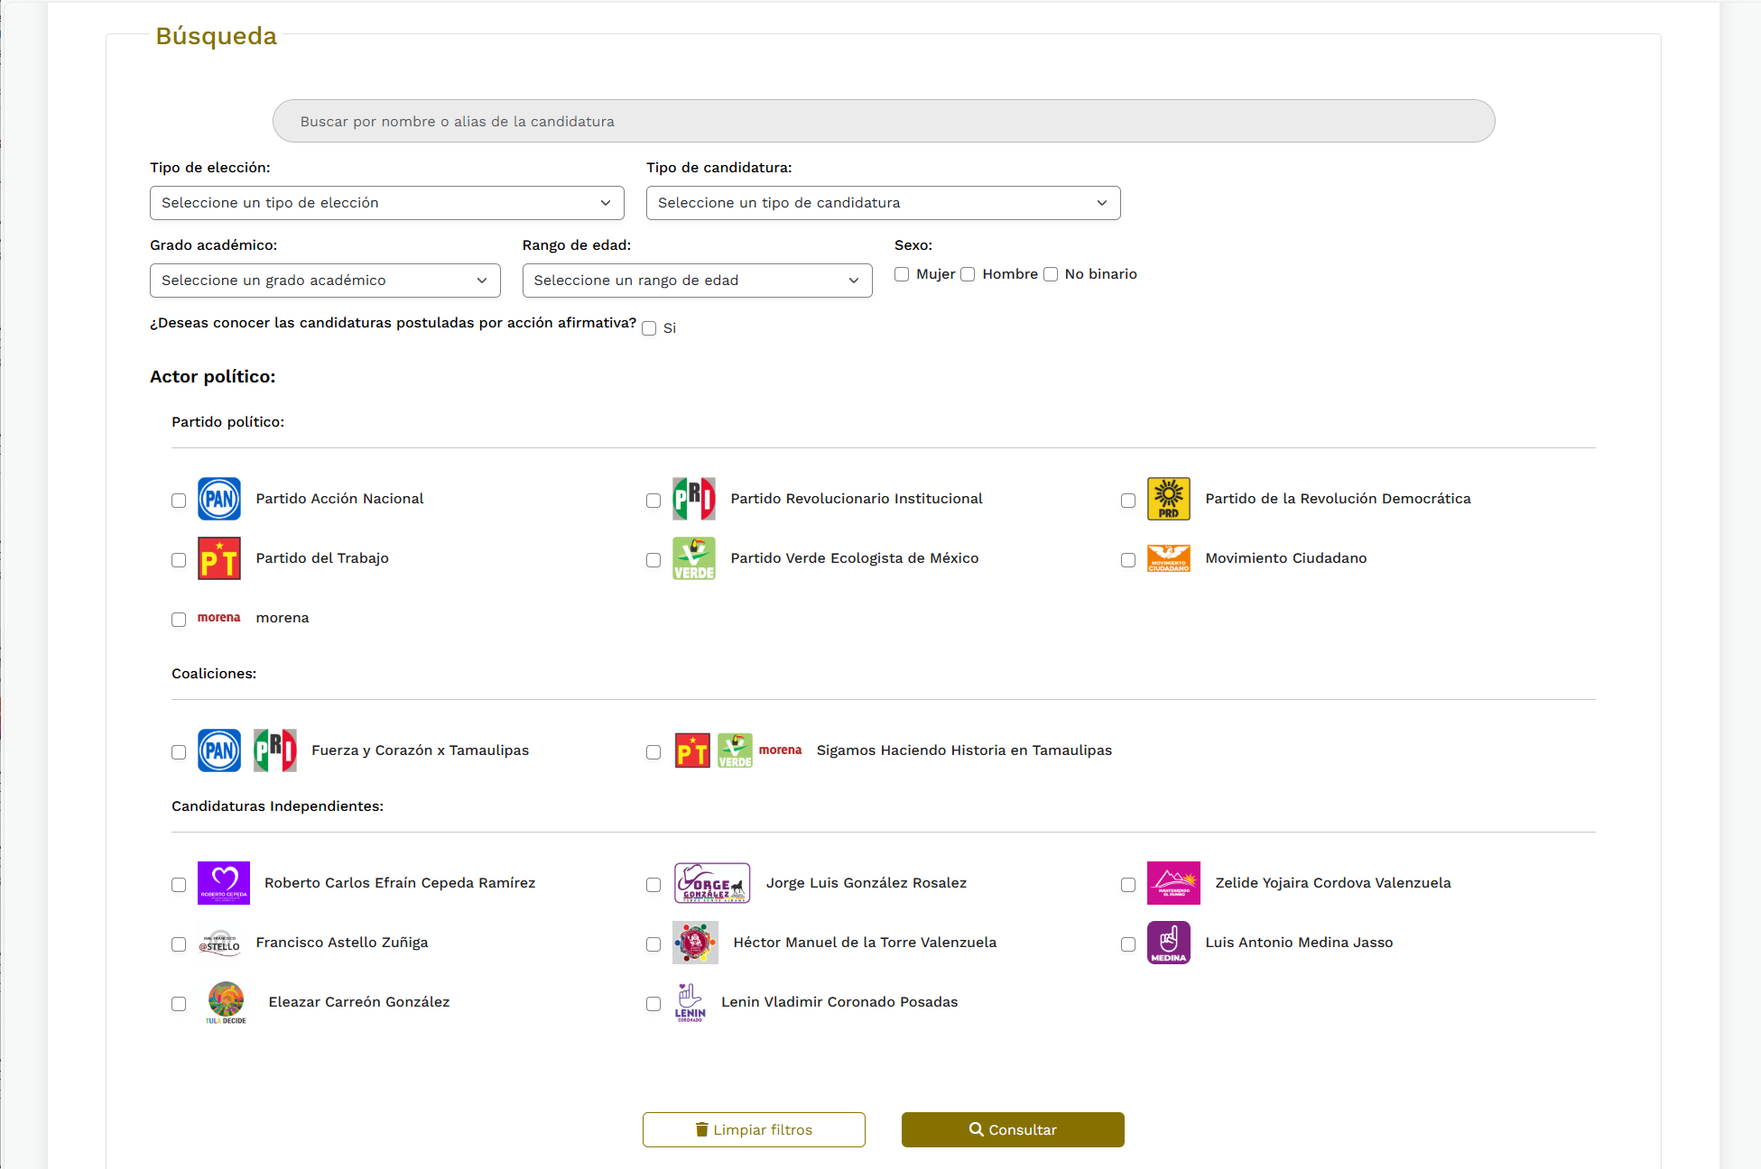Expand the Rango de edad dropdown
The width and height of the screenshot is (1761, 1169).
coord(697,281)
